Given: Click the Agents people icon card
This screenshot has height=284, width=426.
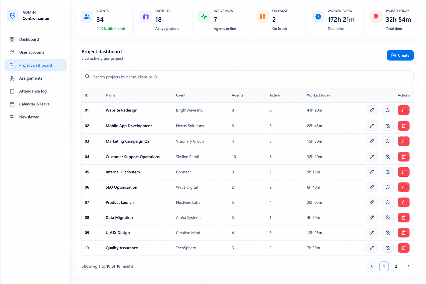Looking at the screenshot, I should click(87, 17).
